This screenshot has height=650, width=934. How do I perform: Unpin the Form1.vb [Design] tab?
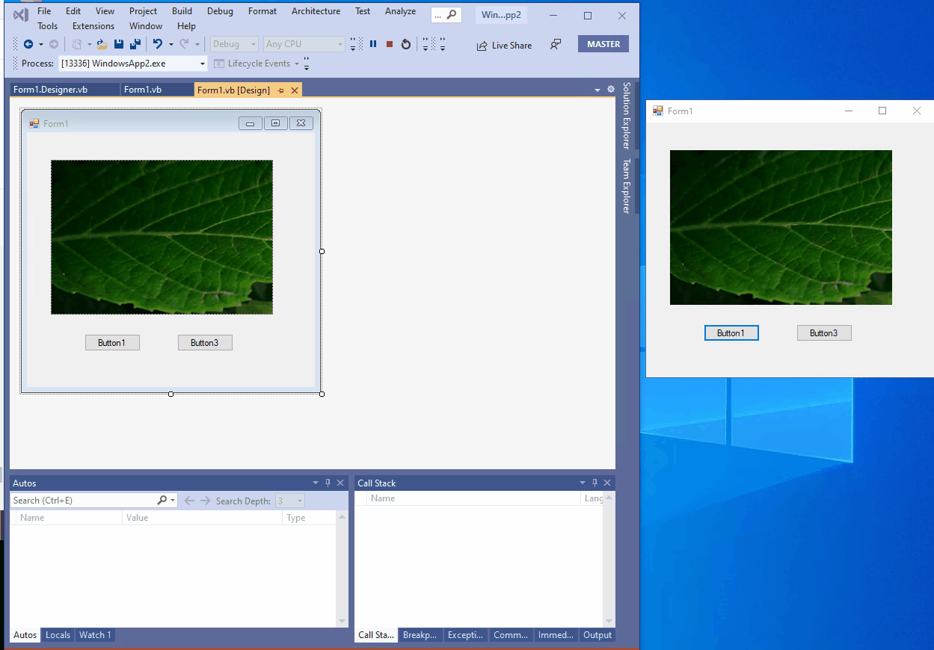(x=280, y=90)
